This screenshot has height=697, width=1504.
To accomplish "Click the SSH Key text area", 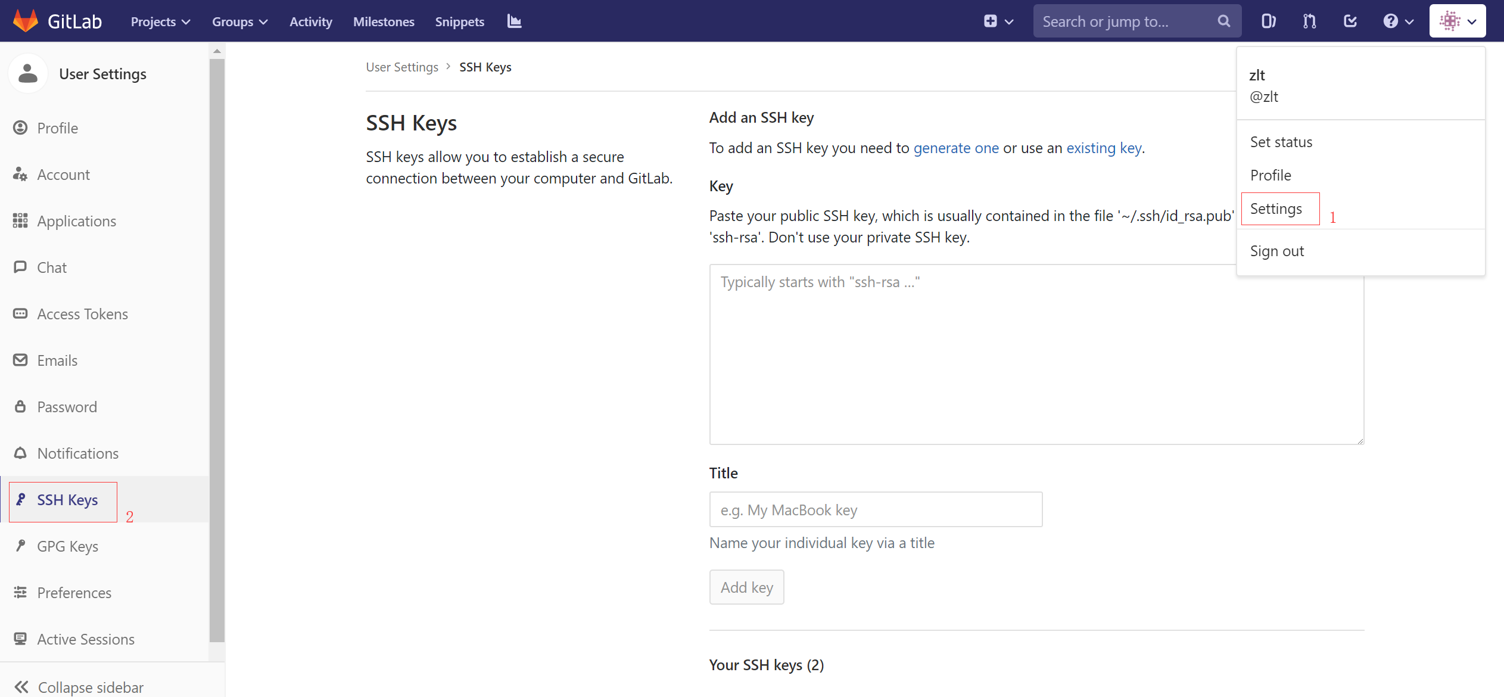I will 1036,354.
